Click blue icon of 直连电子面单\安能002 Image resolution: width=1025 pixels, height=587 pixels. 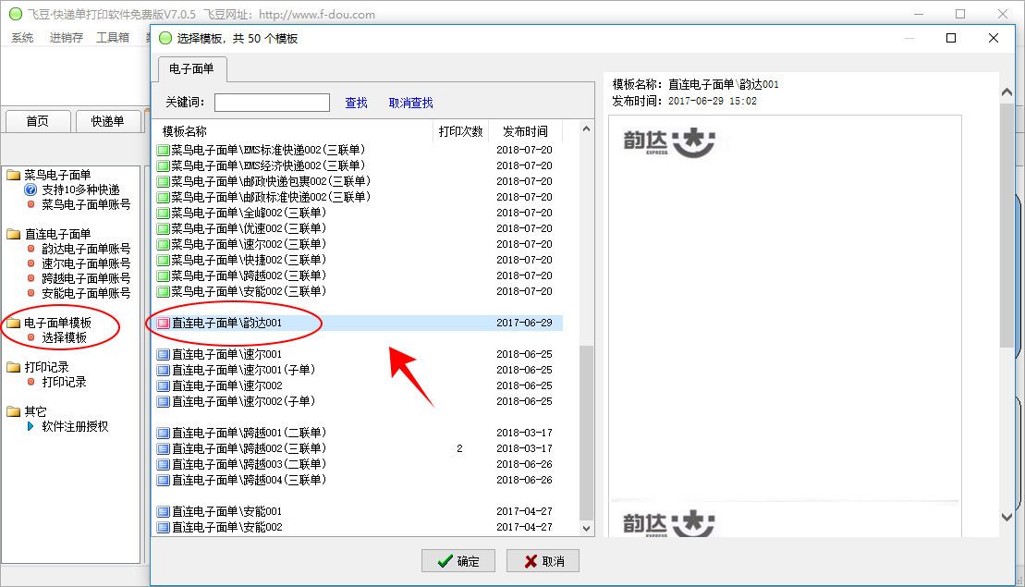click(164, 527)
